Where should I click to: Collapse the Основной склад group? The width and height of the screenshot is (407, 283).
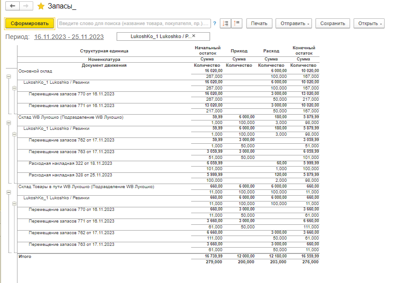tap(9, 77)
